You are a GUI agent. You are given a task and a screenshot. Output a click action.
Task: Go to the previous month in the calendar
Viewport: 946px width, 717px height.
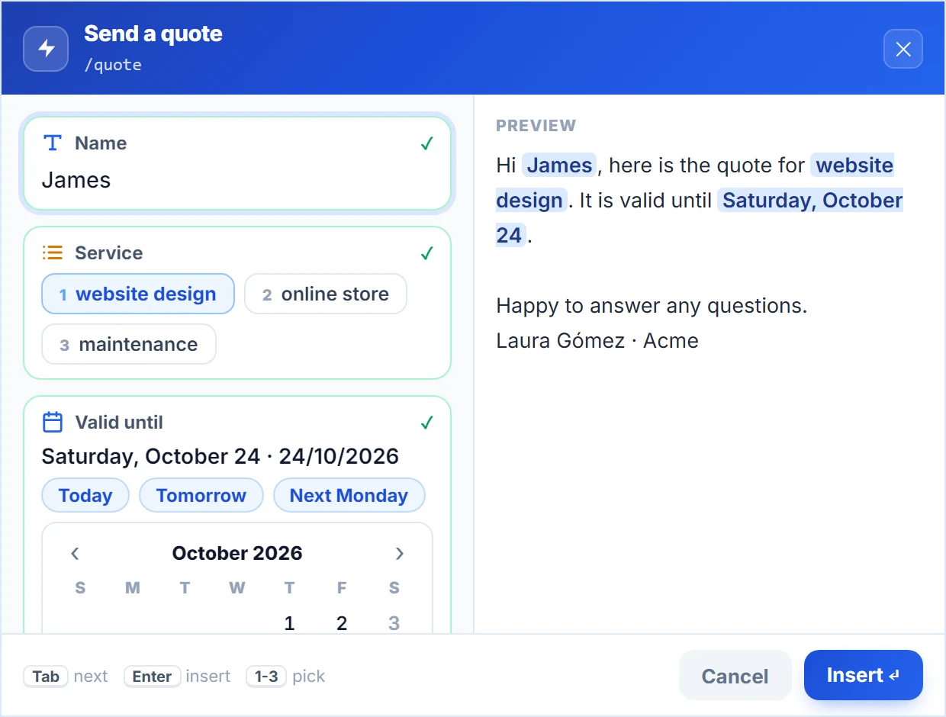[75, 553]
